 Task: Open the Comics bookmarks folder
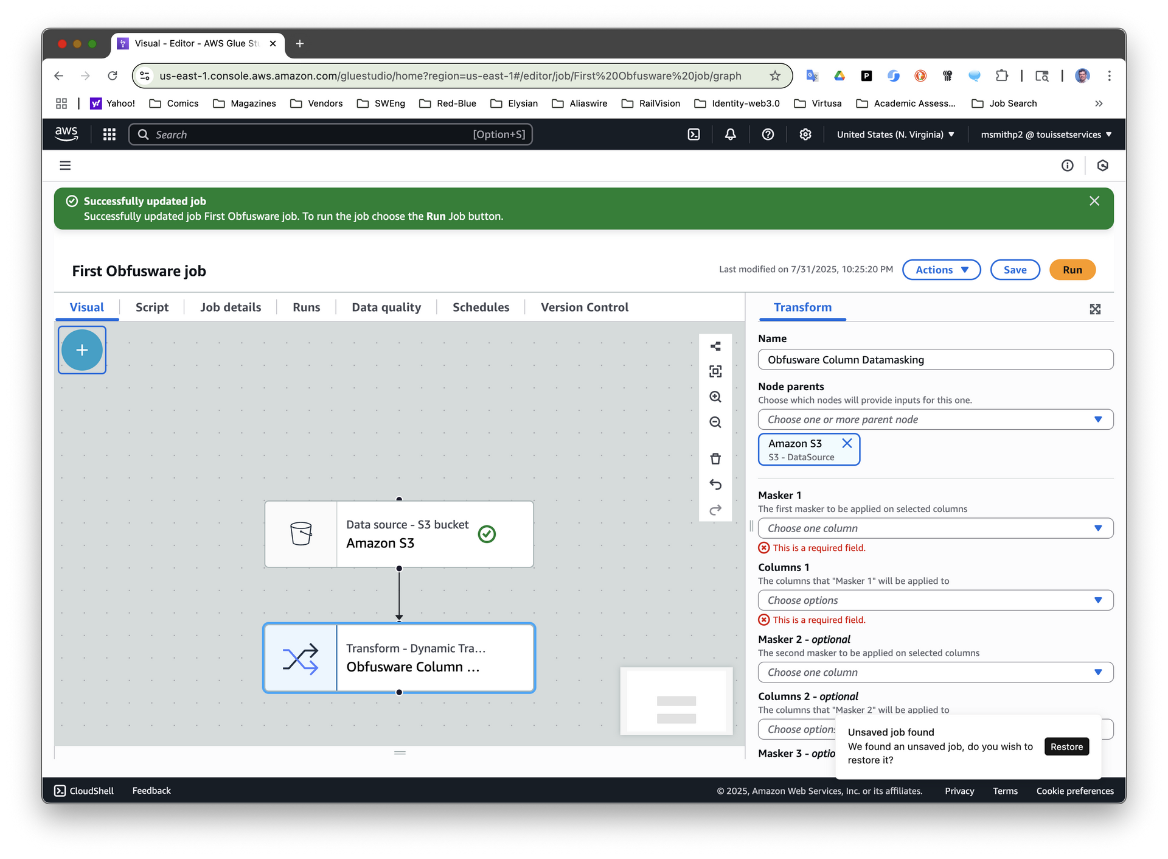pos(174,103)
